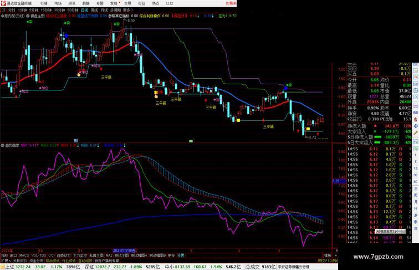
Task: Click the 净流入额 row in the quote panel
Action: [x=380, y=126]
